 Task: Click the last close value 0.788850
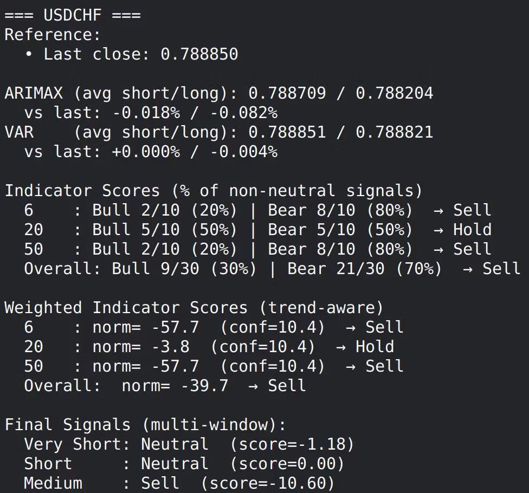point(199,54)
